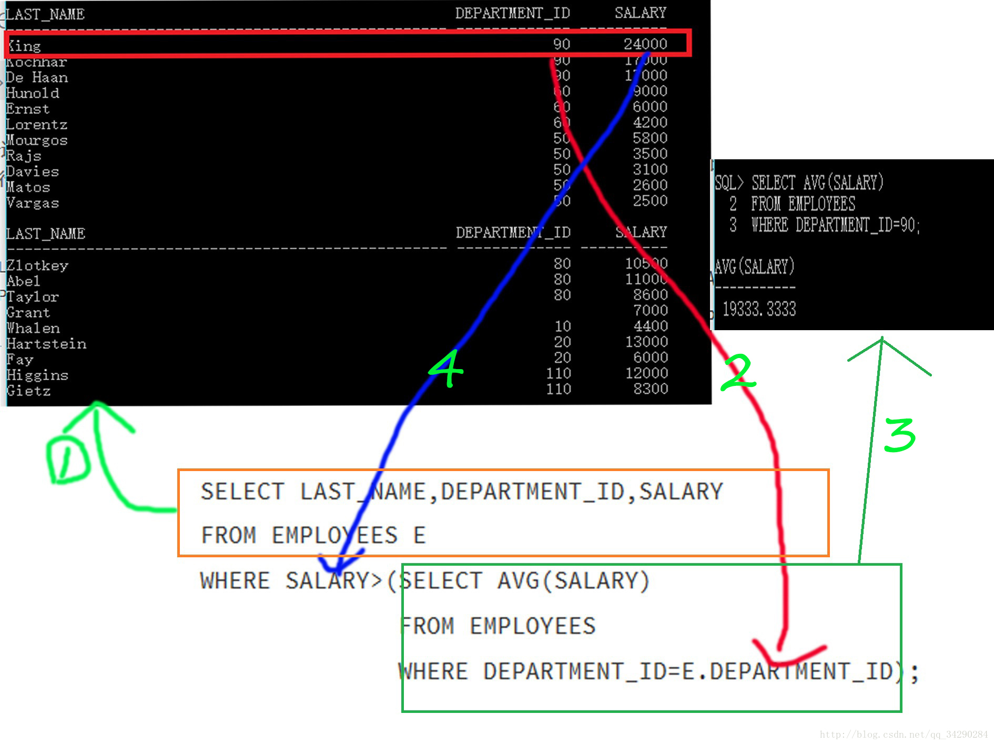Click Davies's salary value 3100
Image resolution: width=994 pixels, height=745 pixels.
pos(650,170)
